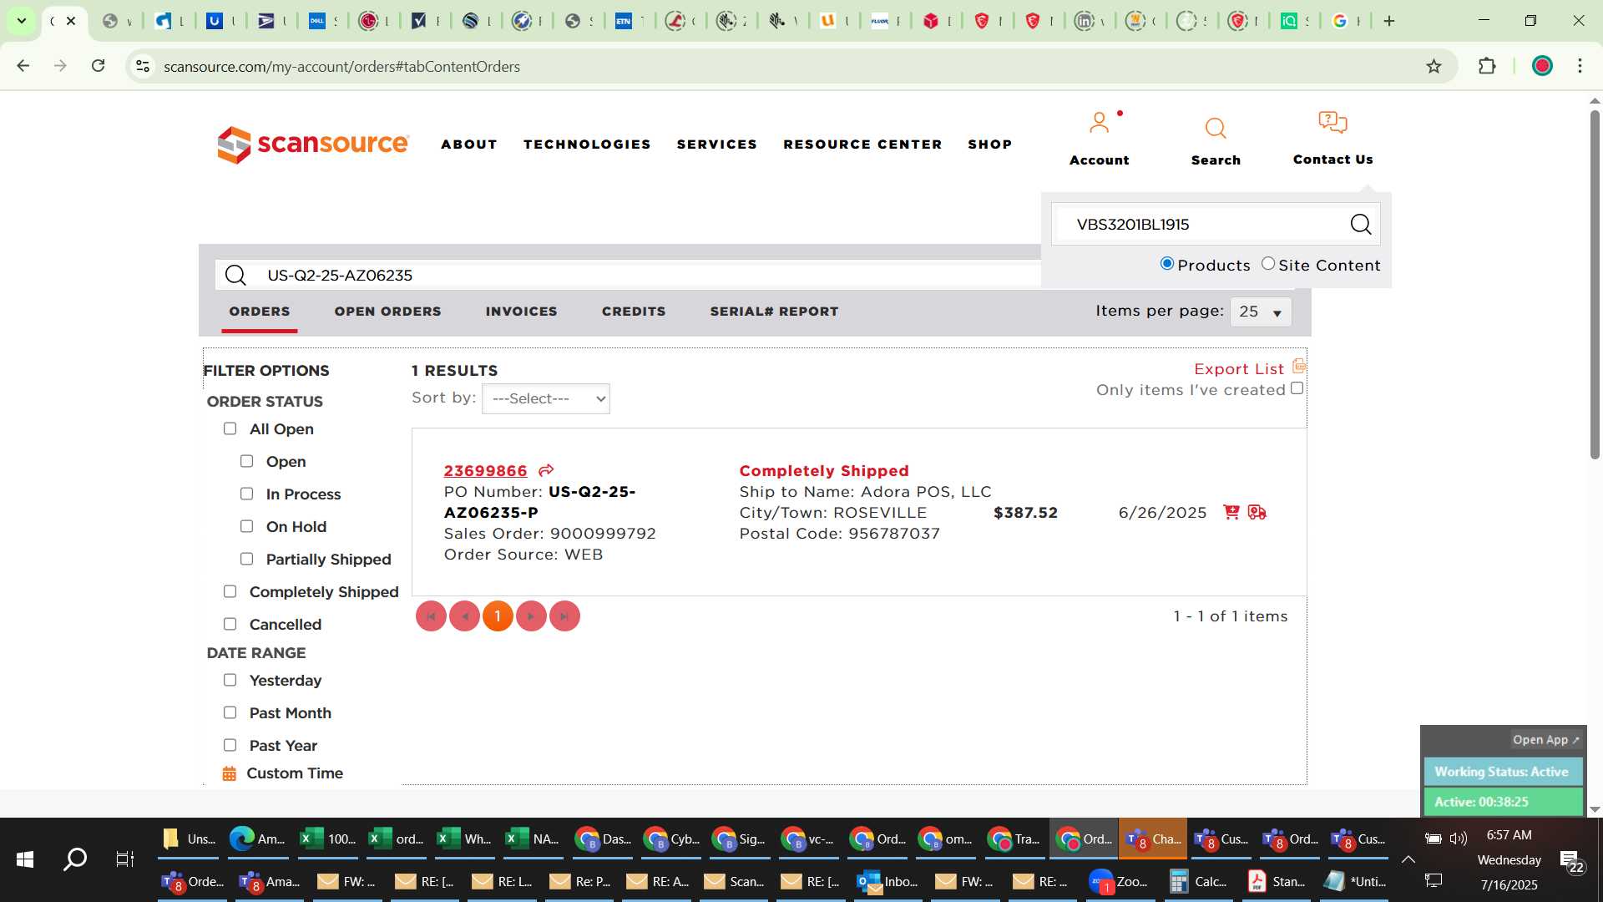
Task: Click the Open App button
Action: pyautogui.click(x=1545, y=740)
